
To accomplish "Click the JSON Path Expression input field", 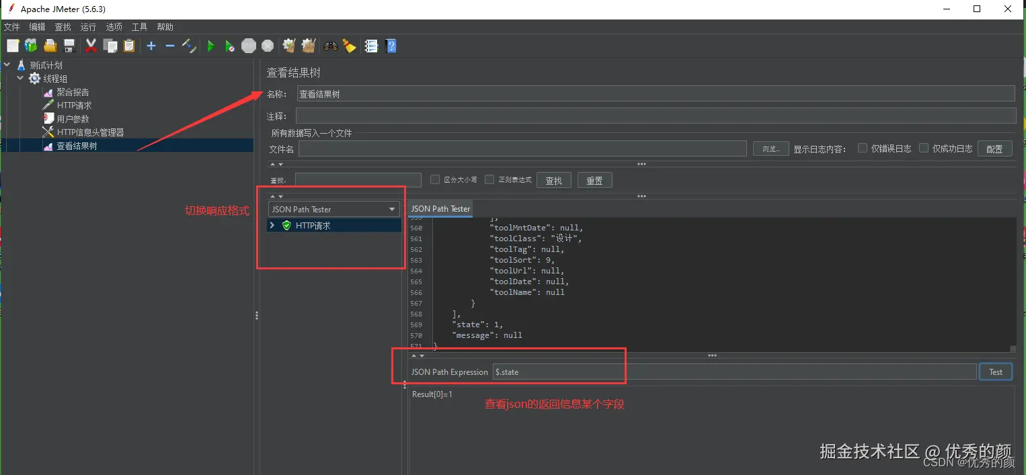I will click(734, 372).
